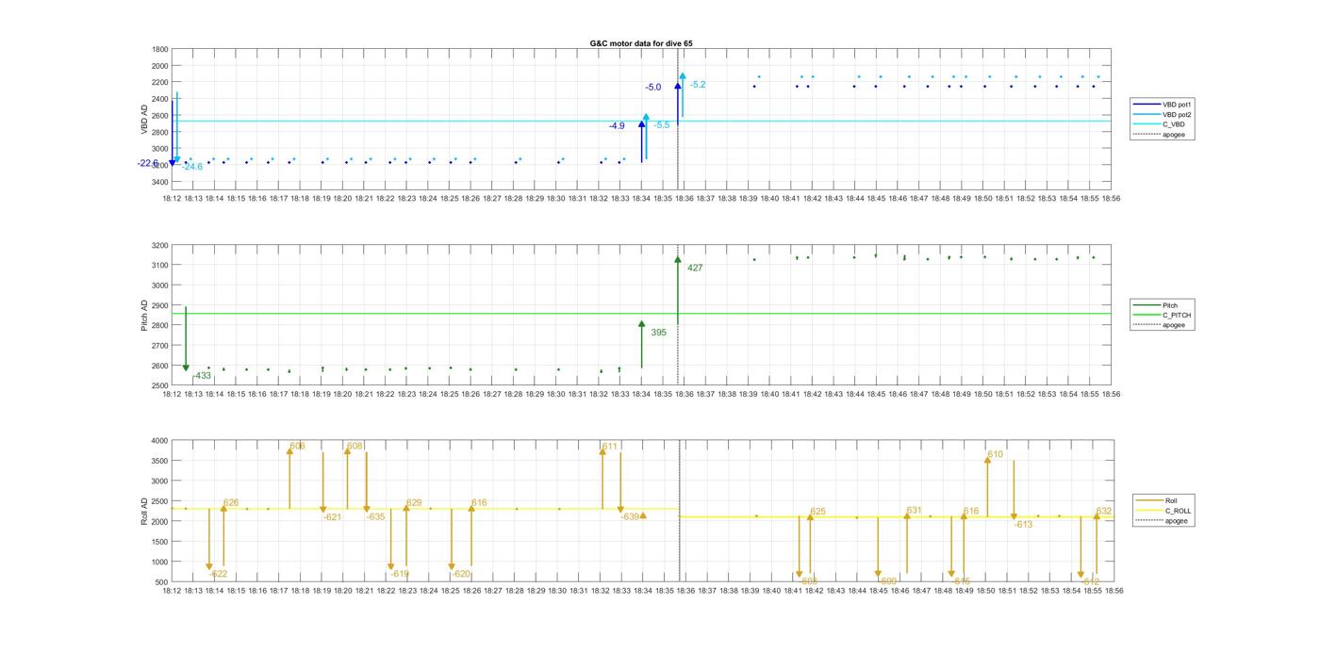
Task: Click the '2700' Pitch y-axis tick
Action: click(x=159, y=346)
